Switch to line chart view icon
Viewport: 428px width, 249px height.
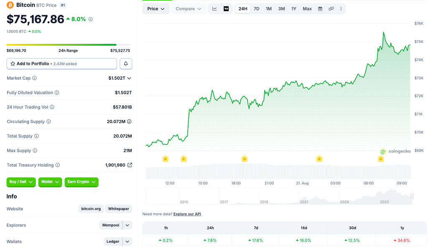[x=214, y=9]
